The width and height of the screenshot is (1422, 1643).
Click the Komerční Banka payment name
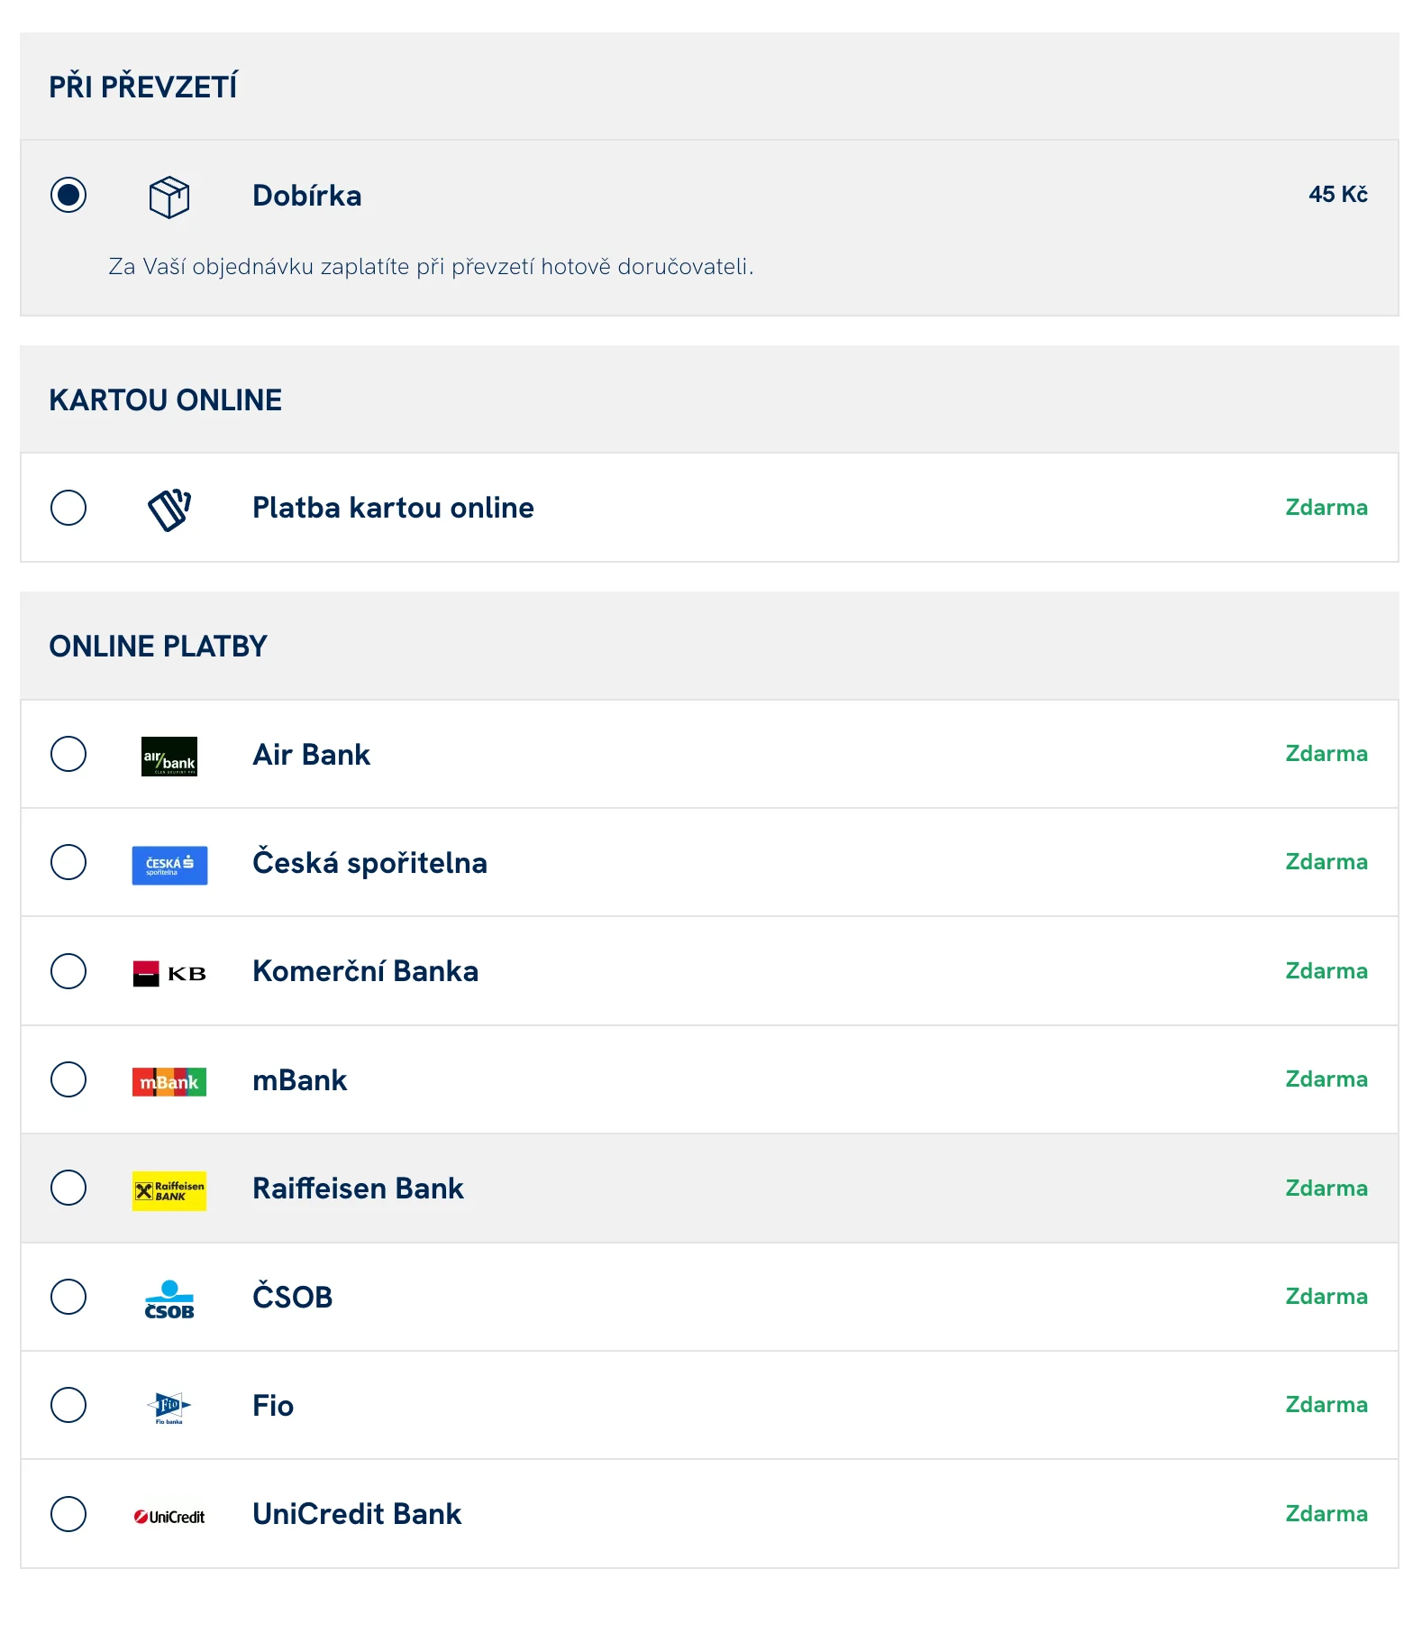pyautogui.click(x=365, y=971)
